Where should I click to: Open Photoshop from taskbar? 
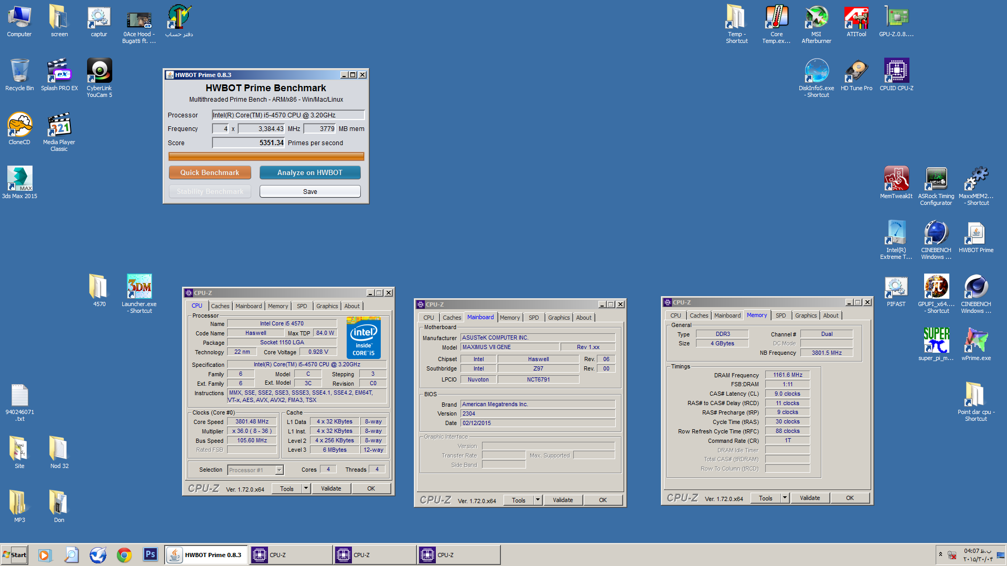click(x=151, y=554)
